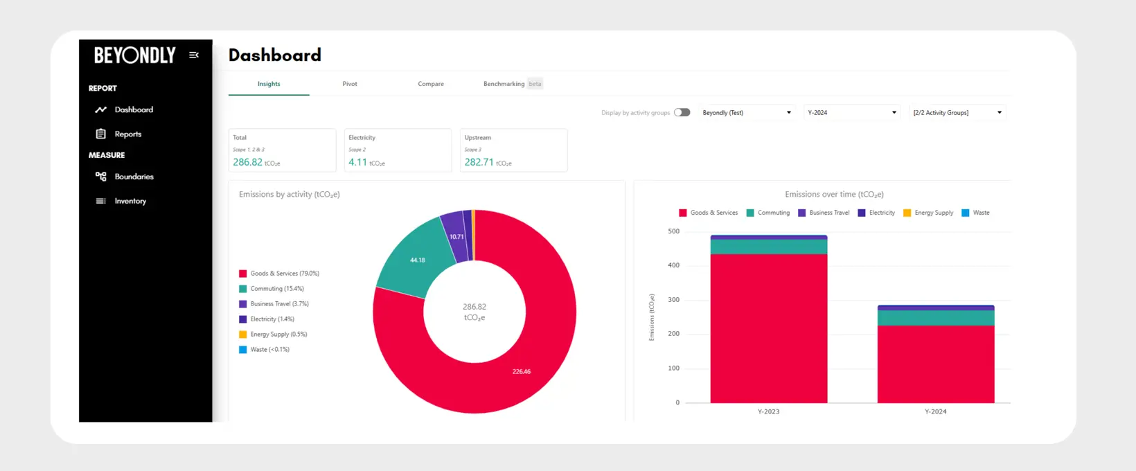Click the teal segment of Y-2023 bar
1136x471 pixels.
tap(769, 247)
